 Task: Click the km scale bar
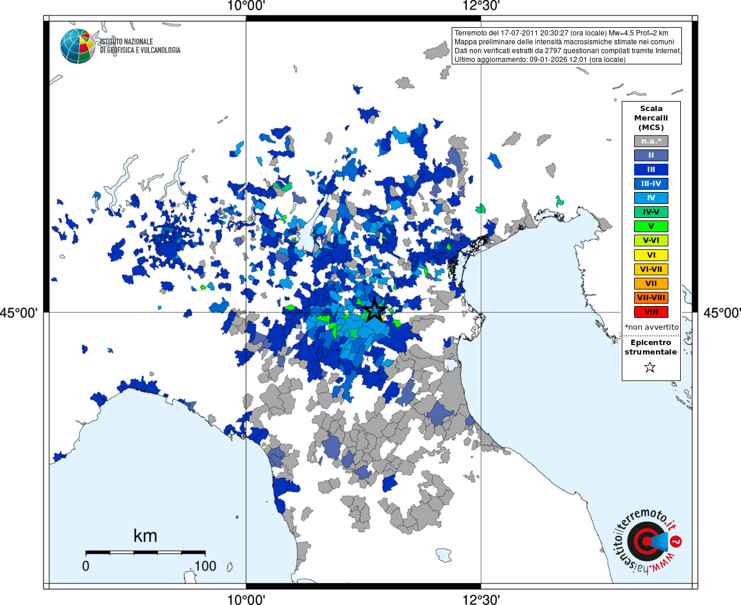click(145, 552)
